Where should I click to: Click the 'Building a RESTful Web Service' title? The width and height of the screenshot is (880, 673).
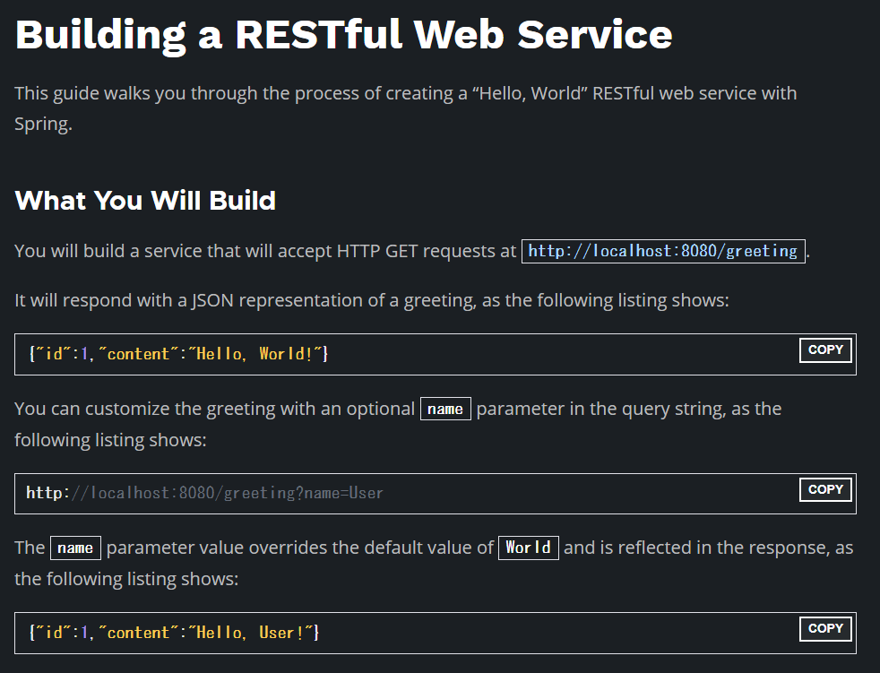click(343, 34)
